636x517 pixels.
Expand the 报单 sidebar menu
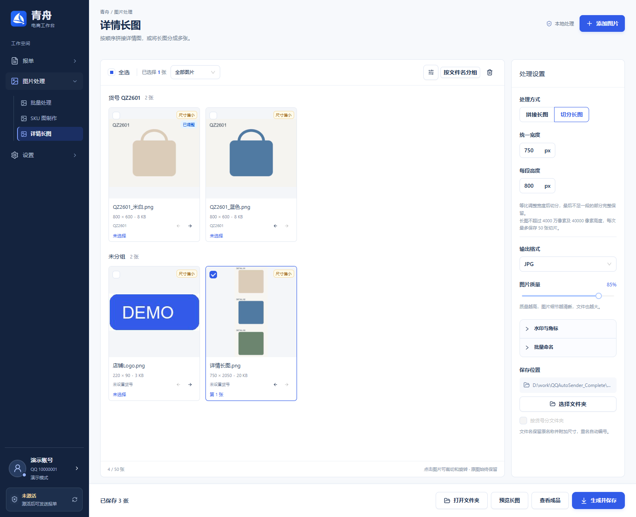tap(45, 61)
